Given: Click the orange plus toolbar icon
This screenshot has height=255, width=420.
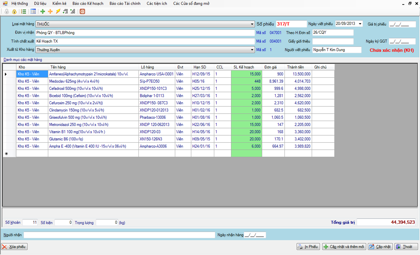Looking at the screenshot, I should (50, 11).
